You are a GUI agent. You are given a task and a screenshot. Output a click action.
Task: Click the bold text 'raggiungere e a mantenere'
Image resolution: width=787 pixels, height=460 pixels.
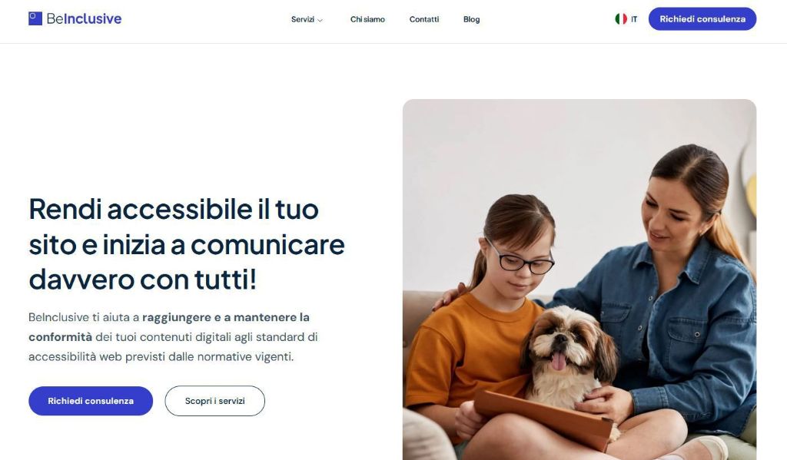click(x=219, y=317)
